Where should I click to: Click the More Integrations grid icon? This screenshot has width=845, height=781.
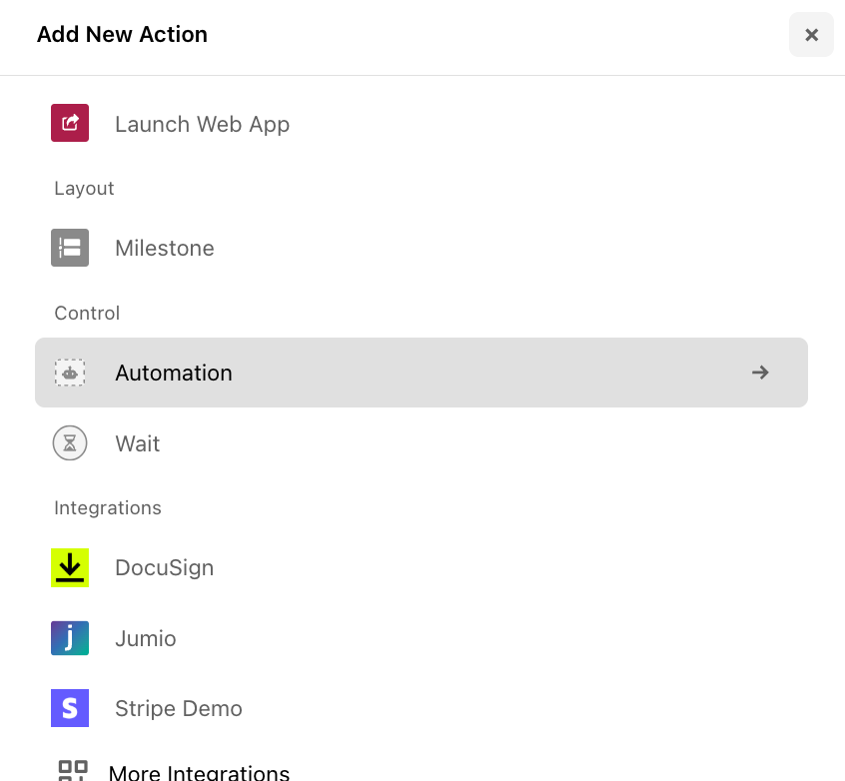69,770
